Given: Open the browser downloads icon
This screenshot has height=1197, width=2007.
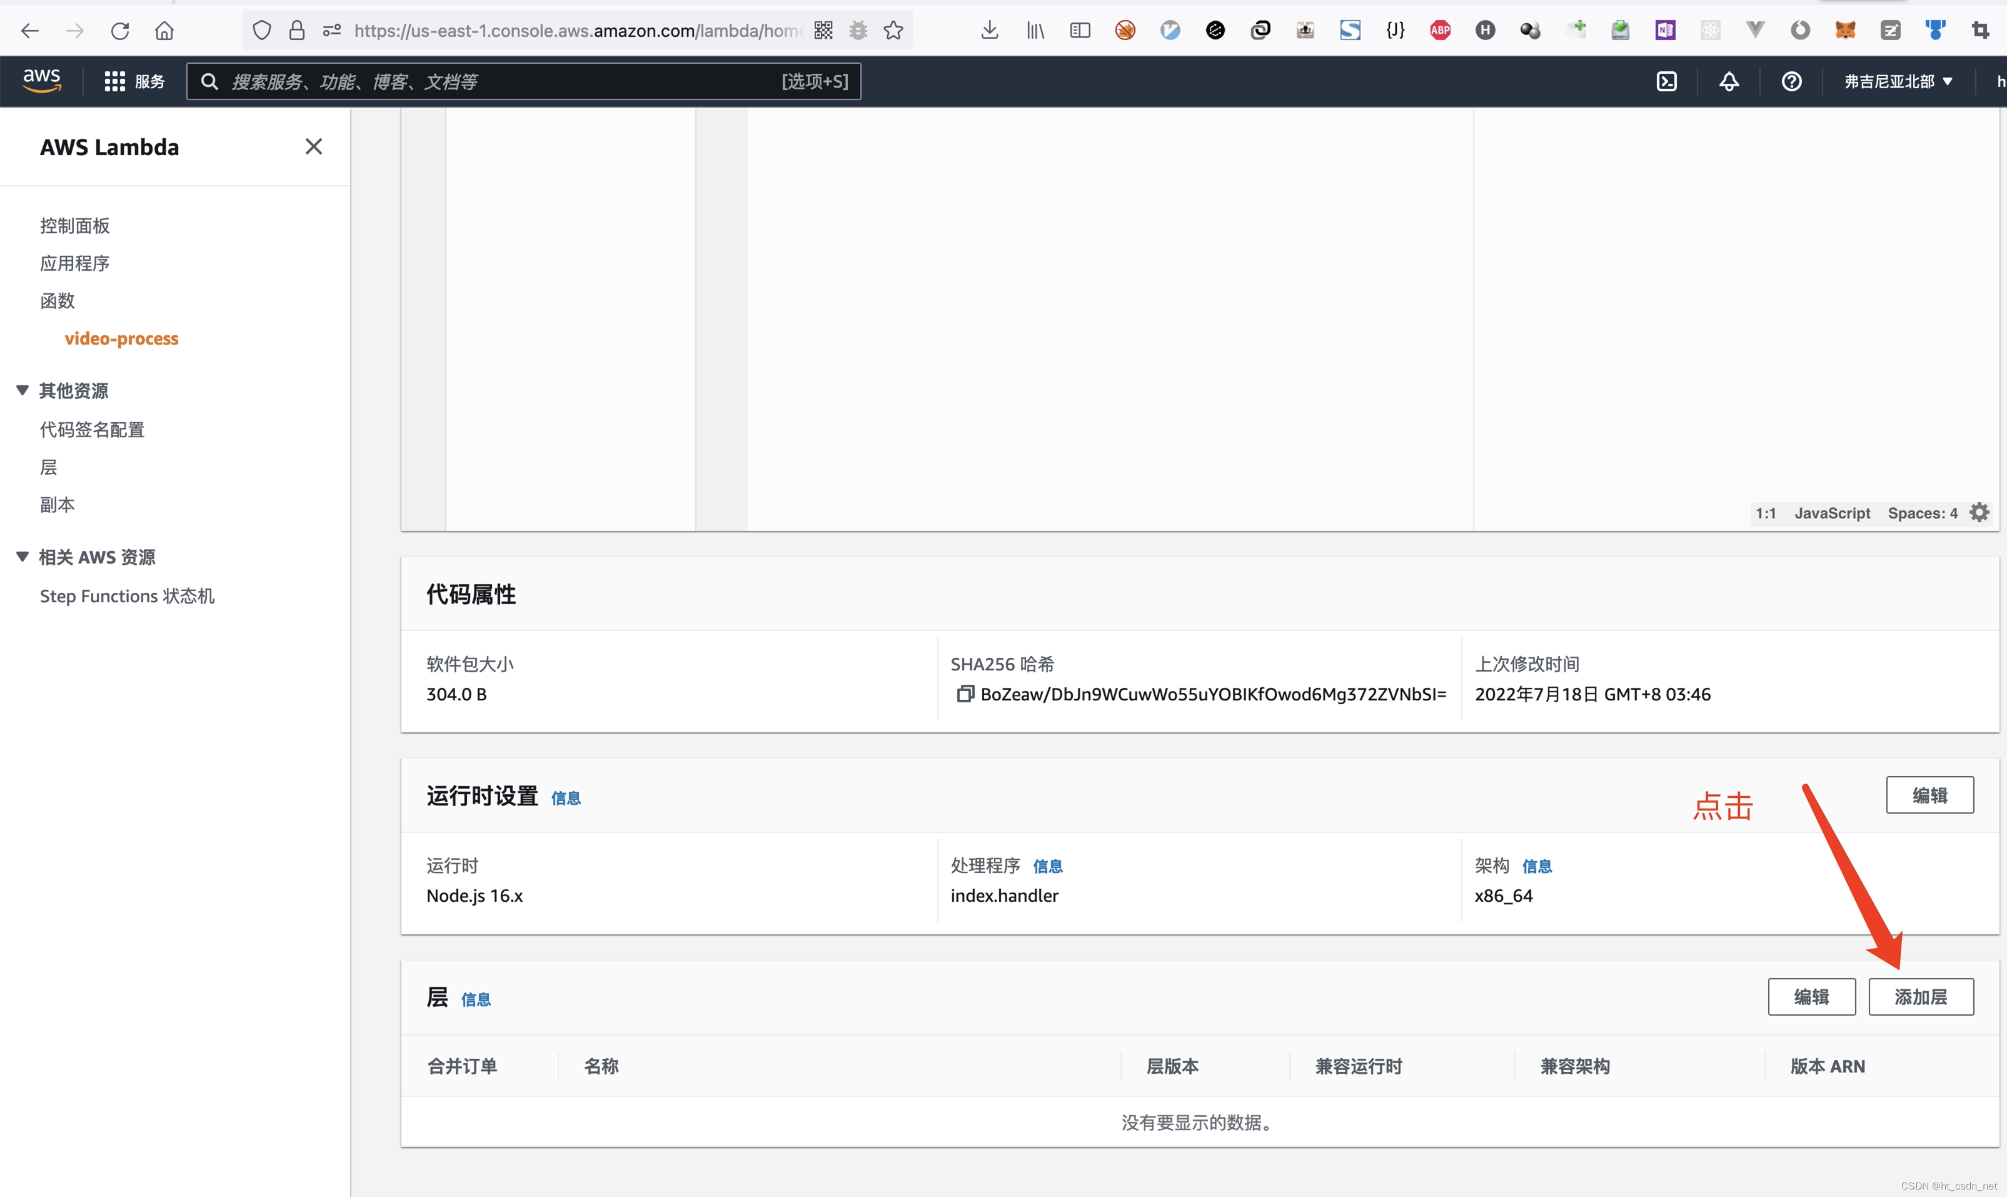Looking at the screenshot, I should 989,31.
